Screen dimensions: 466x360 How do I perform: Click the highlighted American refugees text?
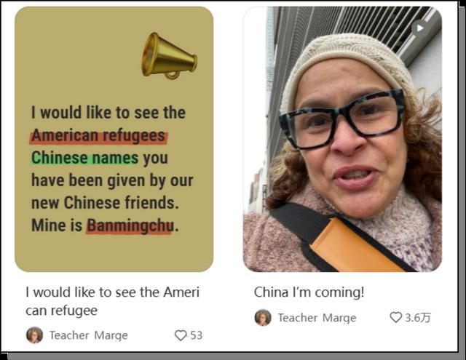coord(98,136)
